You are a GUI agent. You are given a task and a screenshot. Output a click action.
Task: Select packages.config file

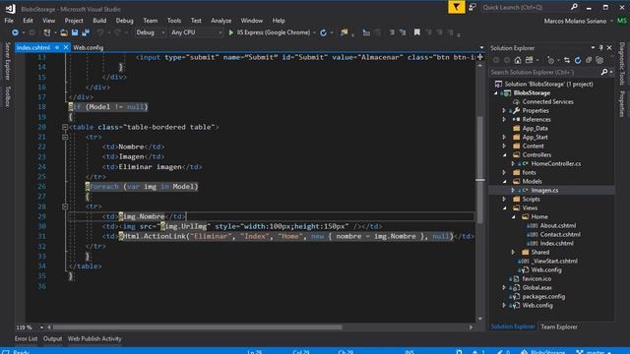pos(543,297)
